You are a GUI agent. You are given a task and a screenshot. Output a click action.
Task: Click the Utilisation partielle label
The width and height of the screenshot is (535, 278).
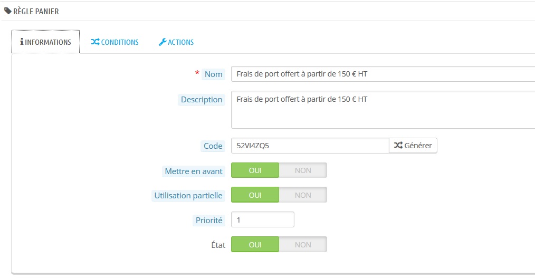click(x=188, y=196)
